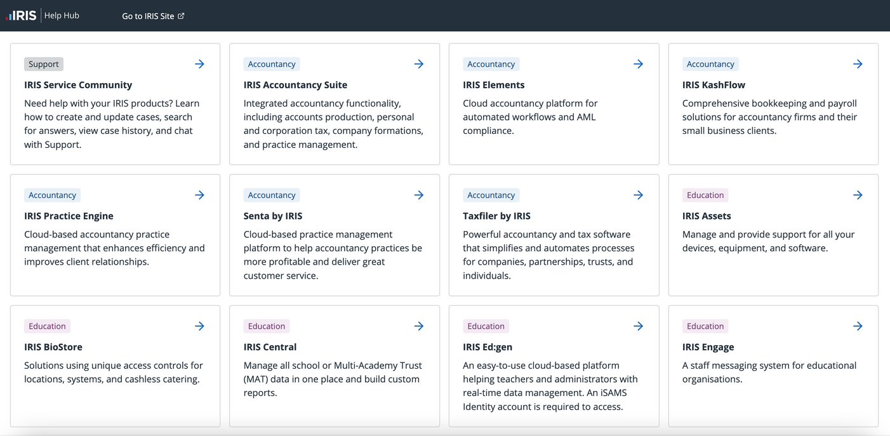Open the Go to IRIS Site link
The image size is (890, 436).
(148, 16)
